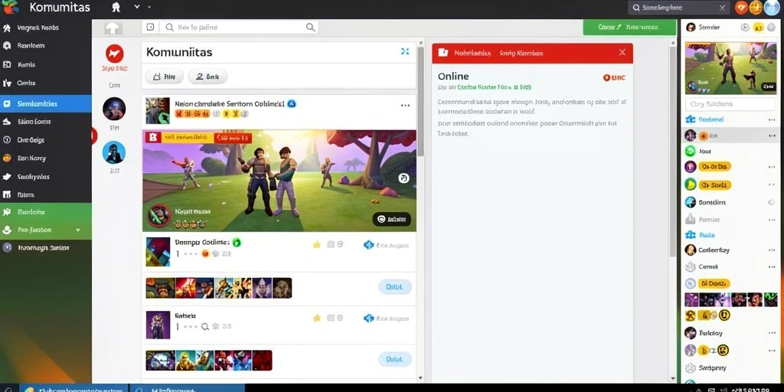Screen dimensions: 784x392
Task: Click the red B badge on banner image
Action: coord(152,138)
